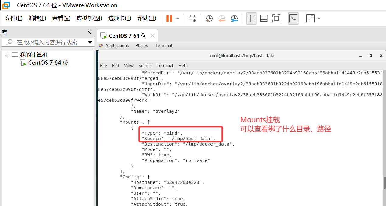
Task: Click the "Mounts": [ line
Action: tap(135, 122)
